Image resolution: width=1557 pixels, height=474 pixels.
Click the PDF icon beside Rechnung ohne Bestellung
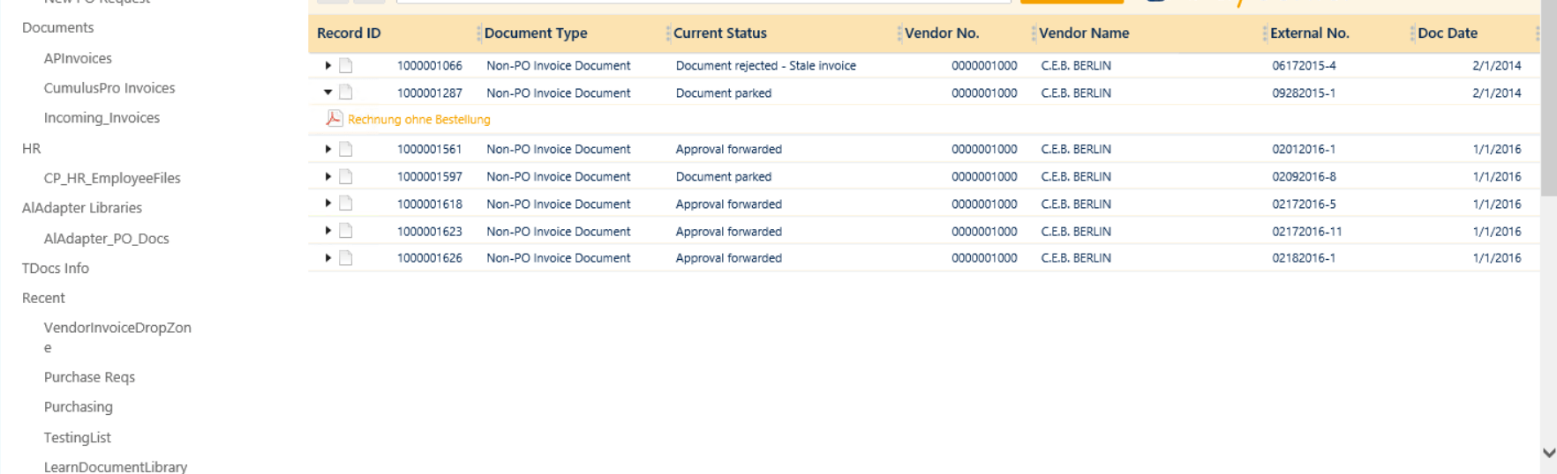coord(334,119)
